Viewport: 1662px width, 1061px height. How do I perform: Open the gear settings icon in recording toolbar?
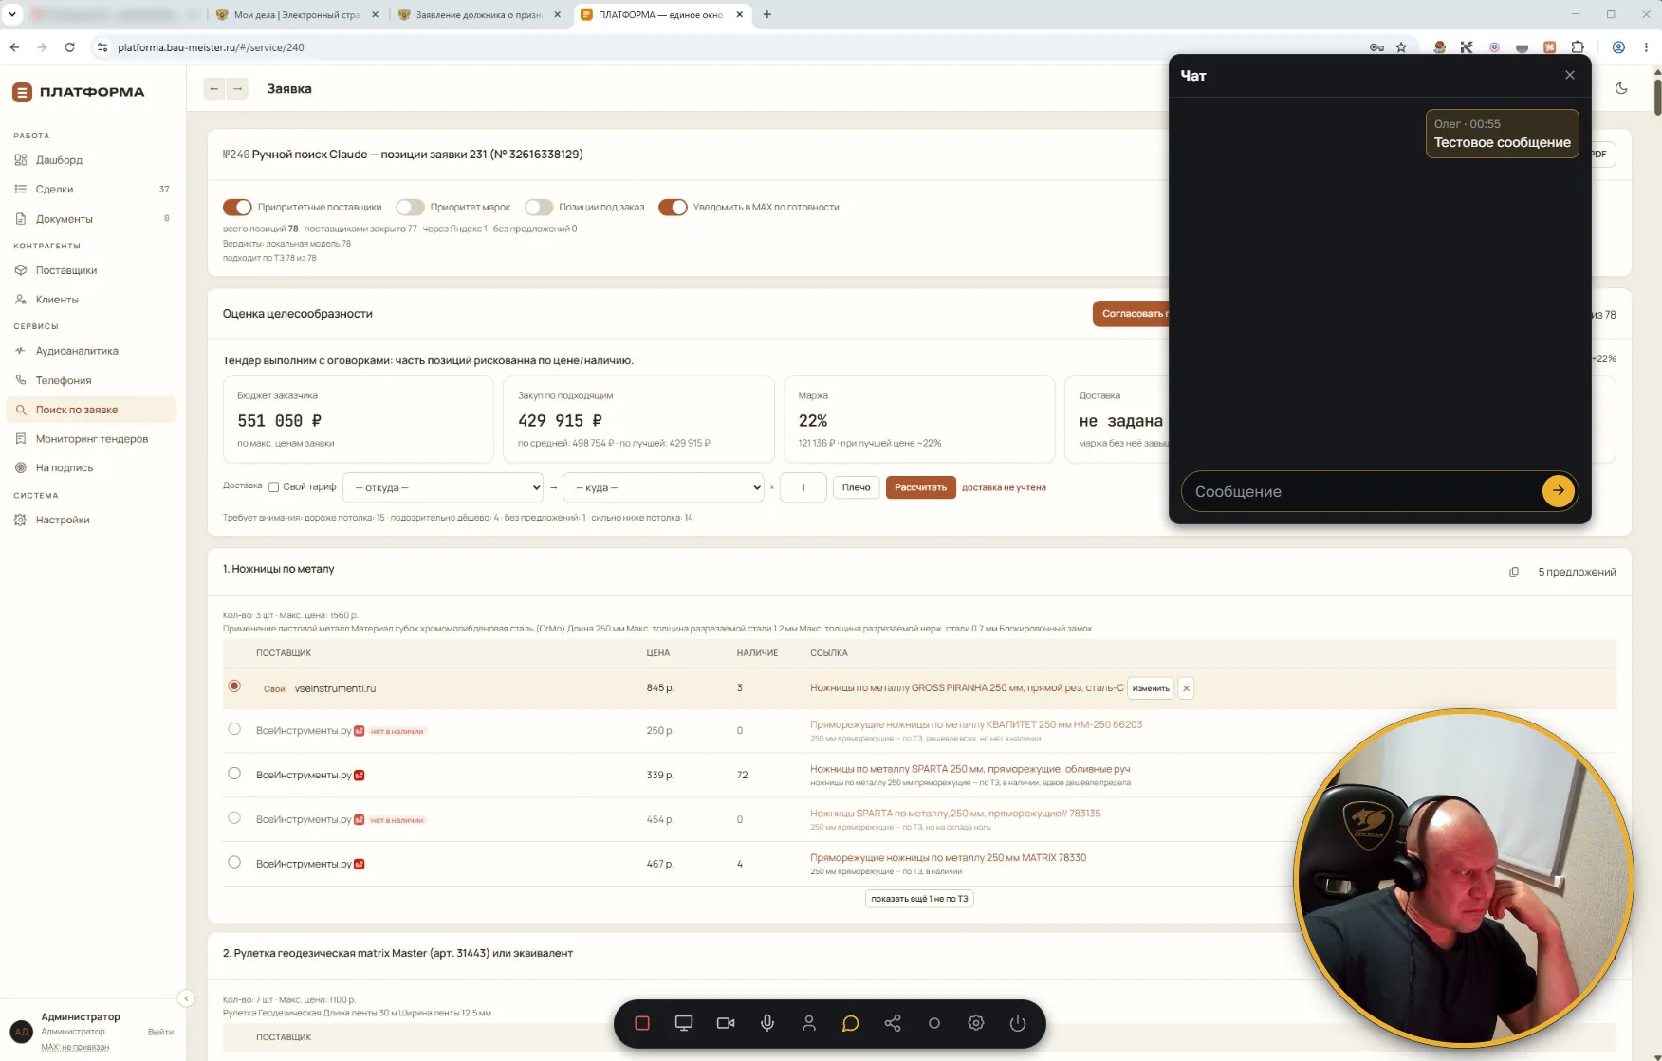[x=976, y=1023]
